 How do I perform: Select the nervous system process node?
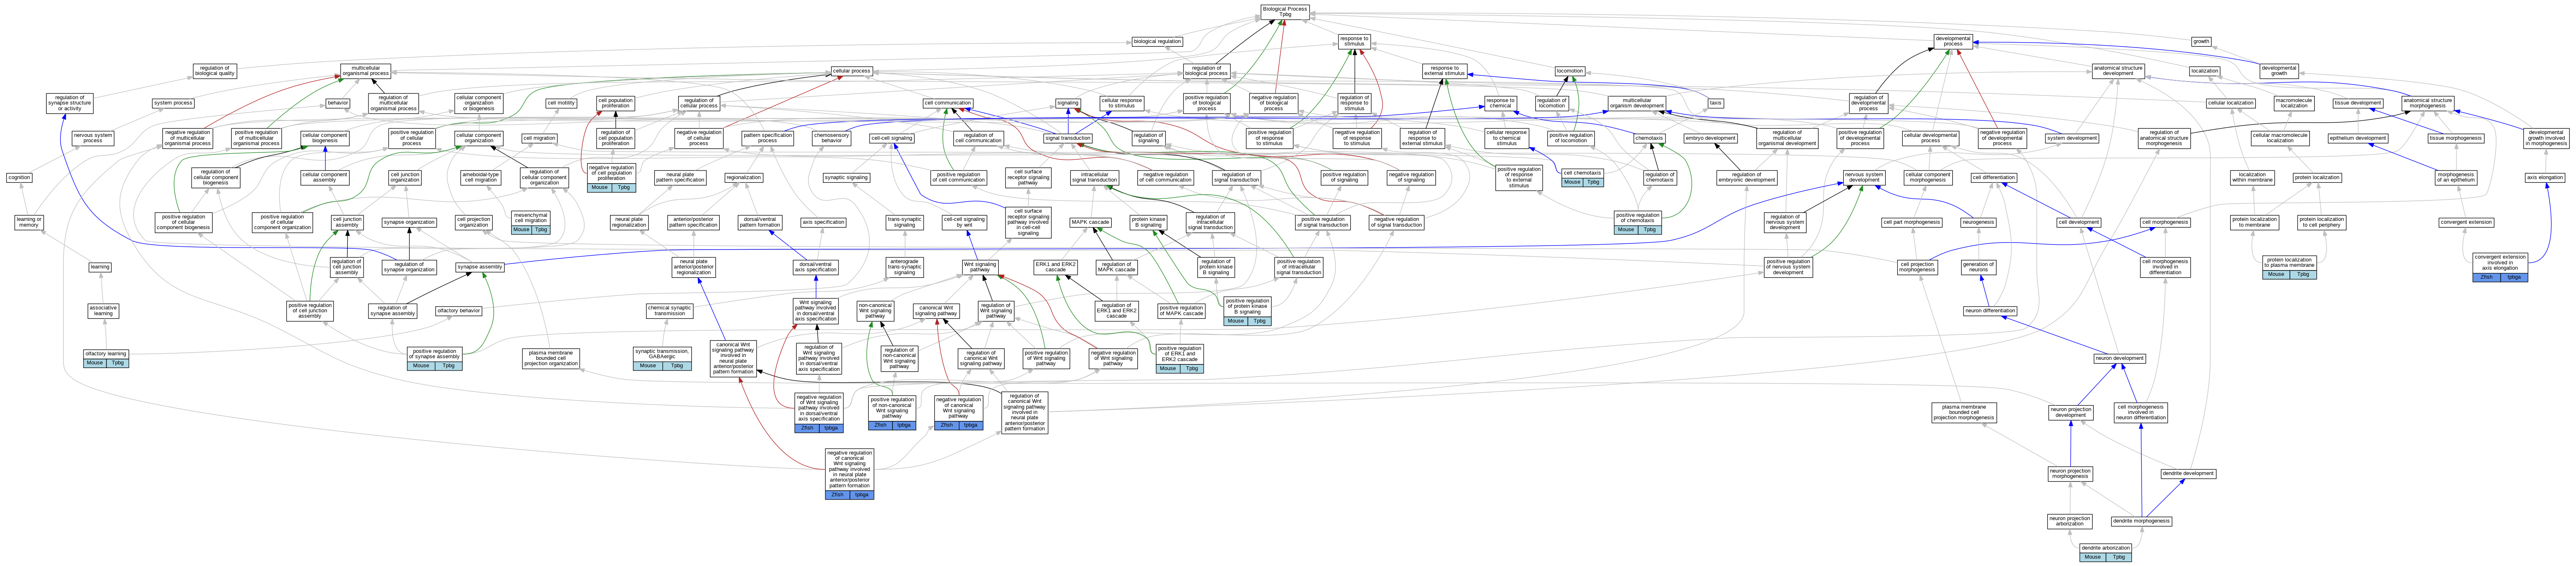93,138
